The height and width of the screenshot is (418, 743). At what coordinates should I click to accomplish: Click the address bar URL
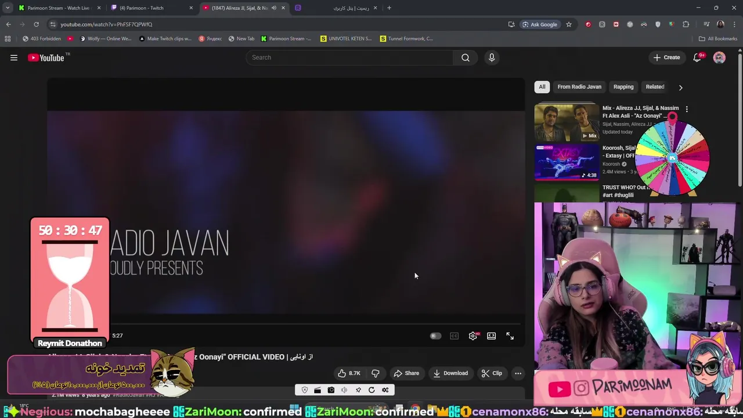click(106, 24)
